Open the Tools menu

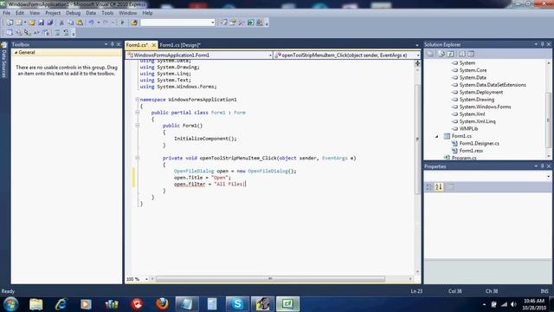(107, 13)
